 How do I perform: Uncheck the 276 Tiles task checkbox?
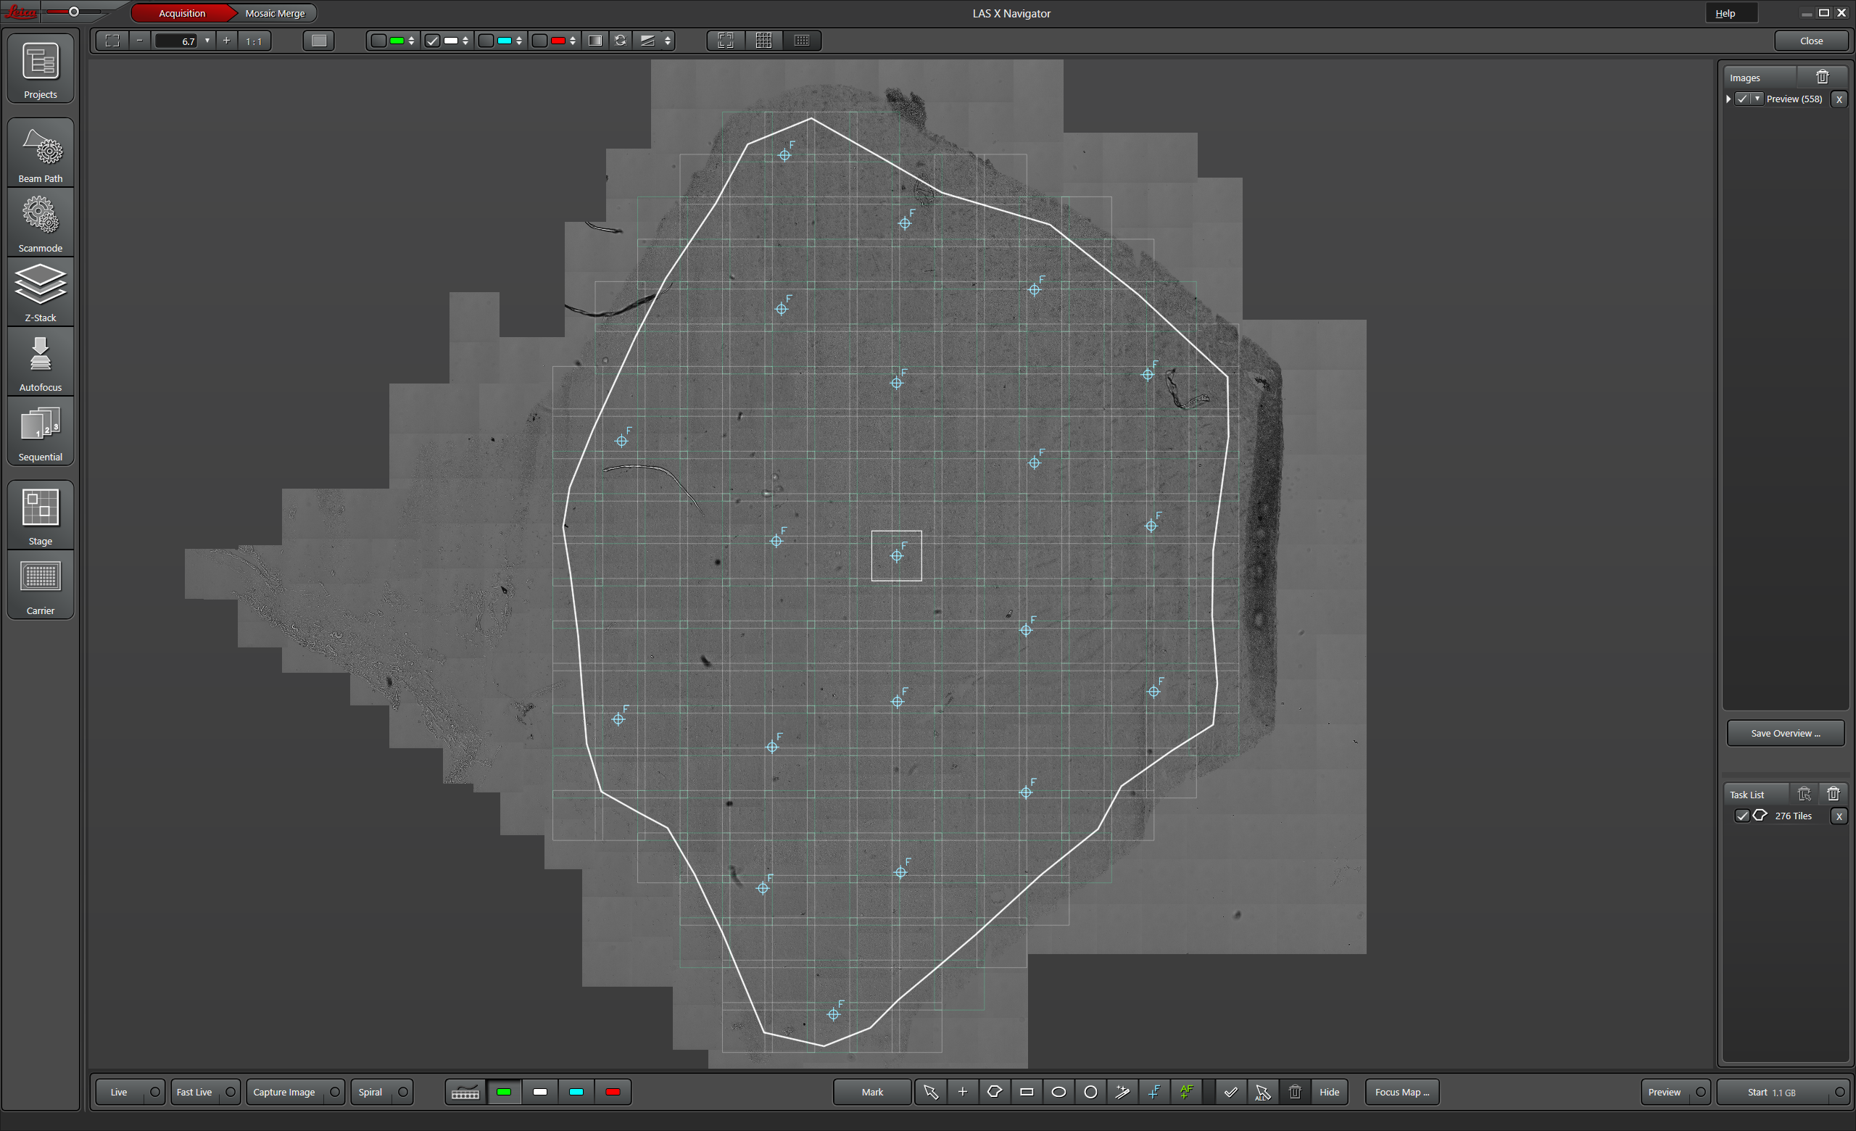click(1742, 816)
